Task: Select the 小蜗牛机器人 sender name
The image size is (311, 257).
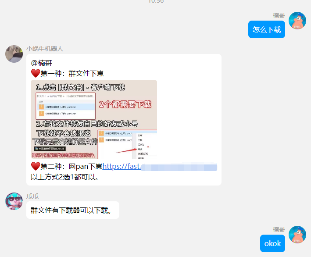Action: click(x=45, y=49)
